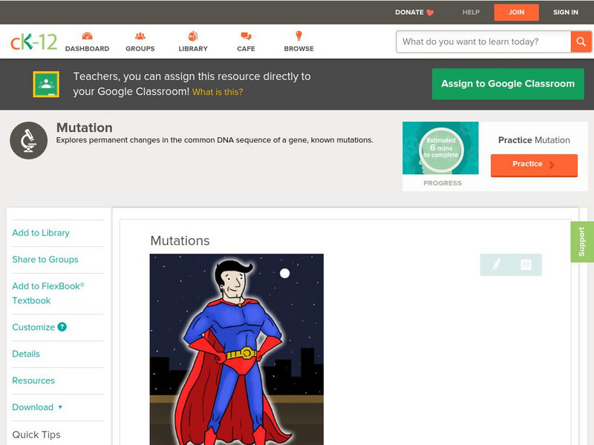Open the green Support side tab
This screenshot has height=445, width=594.
(x=582, y=242)
